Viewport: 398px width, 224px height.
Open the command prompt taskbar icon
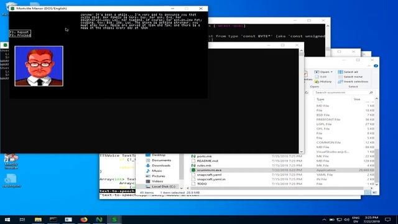53,220
